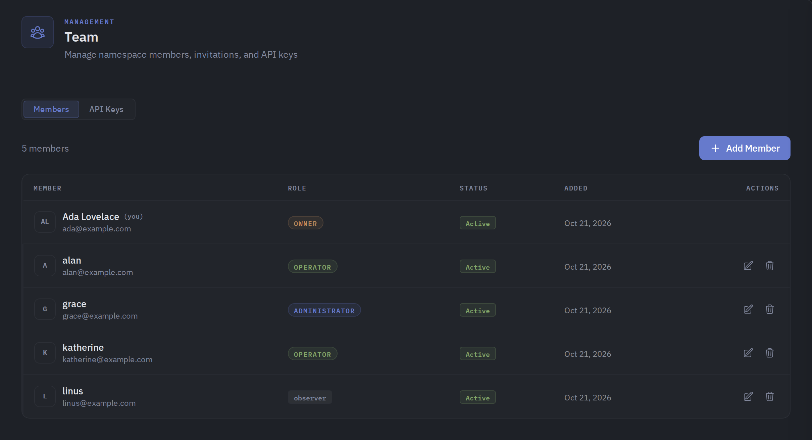Click Active status in alan's row
The height and width of the screenshot is (440, 812).
click(478, 267)
